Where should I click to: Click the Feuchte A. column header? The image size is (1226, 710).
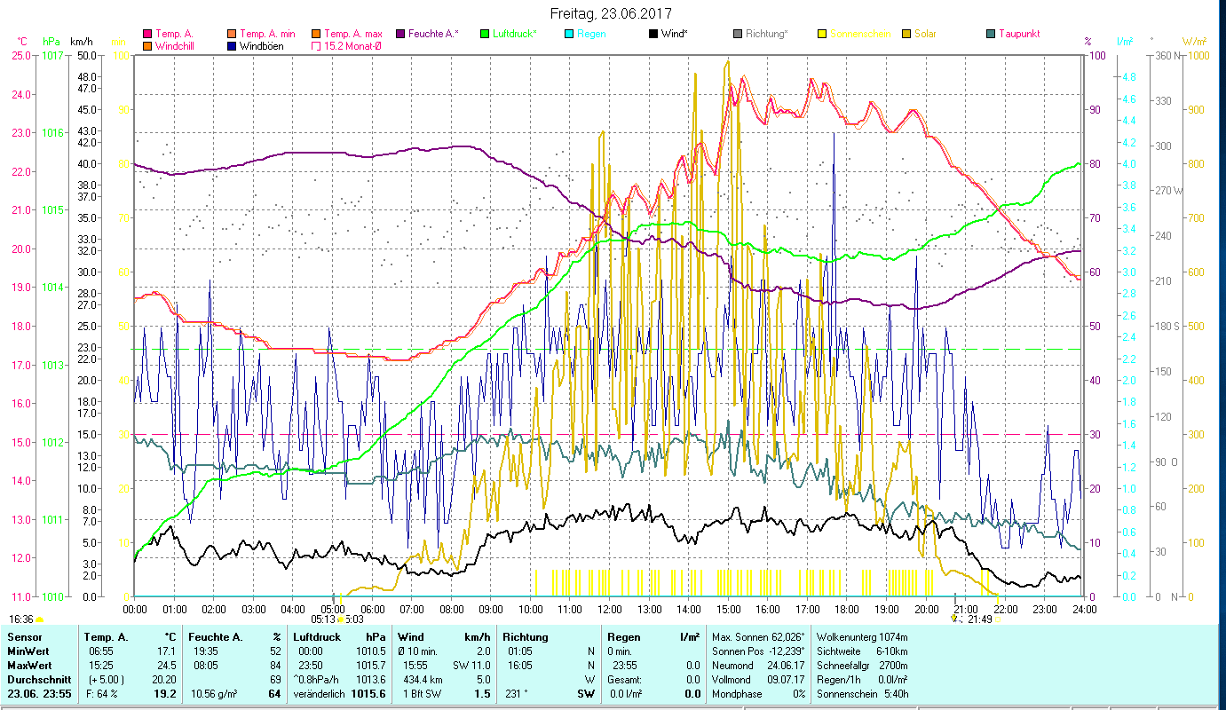(x=216, y=637)
